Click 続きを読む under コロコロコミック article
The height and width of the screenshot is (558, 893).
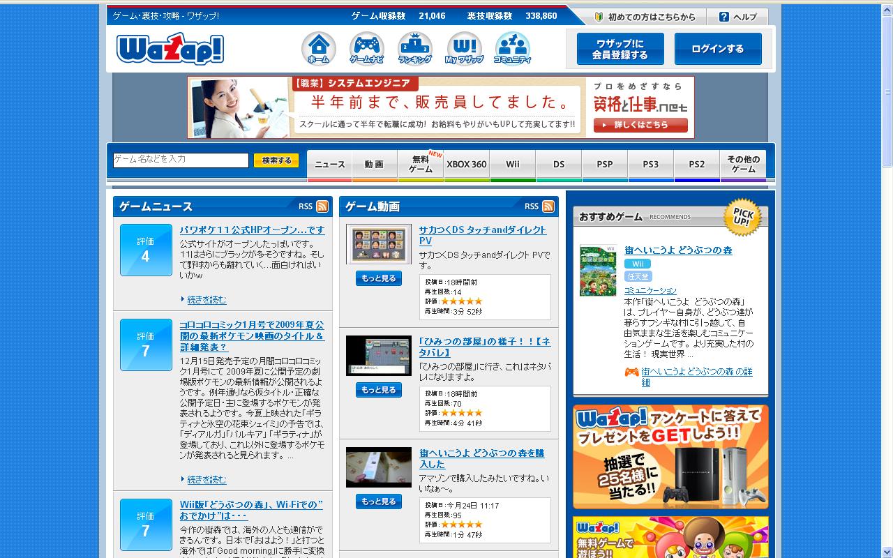207,479
